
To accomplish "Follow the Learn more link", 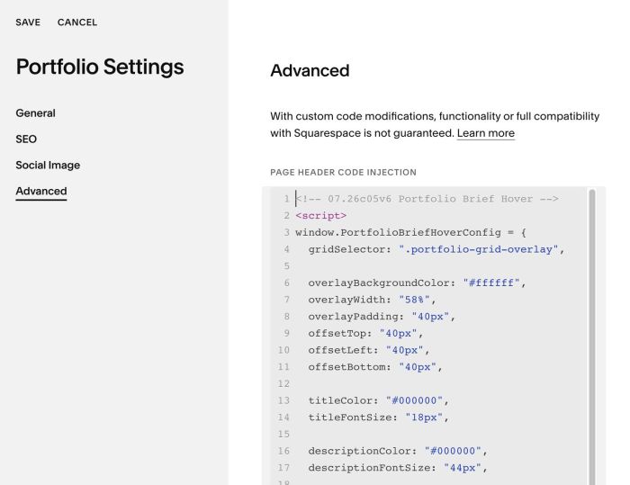I will point(486,133).
